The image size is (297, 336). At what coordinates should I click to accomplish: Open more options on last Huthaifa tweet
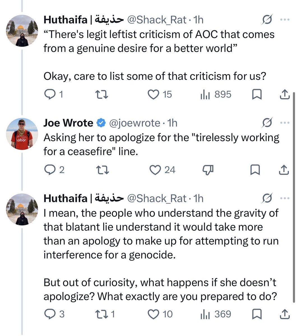point(285,198)
